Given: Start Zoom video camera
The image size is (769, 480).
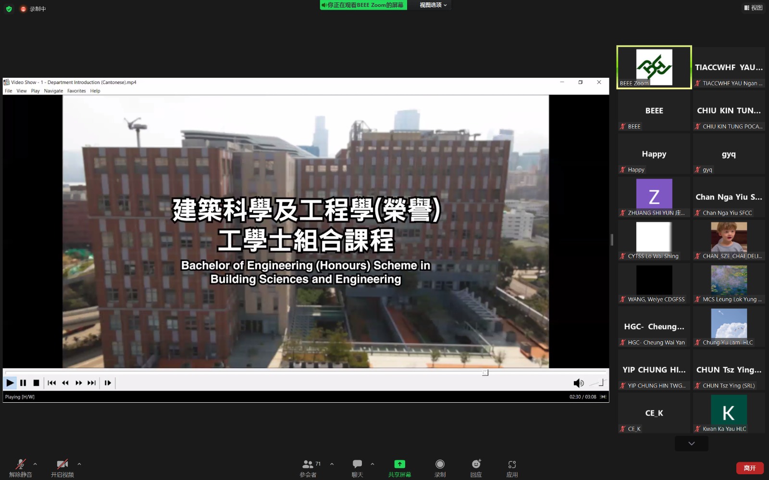Looking at the screenshot, I should coord(62,468).
